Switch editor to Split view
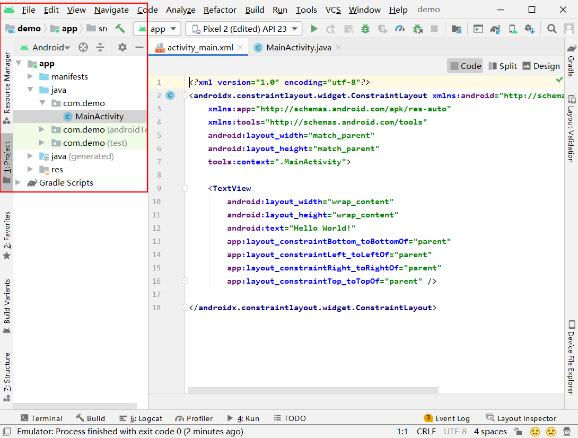The width and height of the screenshot is (578, 438). [502, 66]
